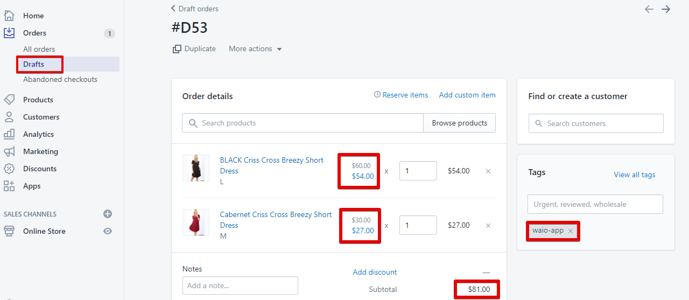The width and height of the screenshot is (689, 300).
Task: Click the Add custom item link
Action: click(x=467, y=95)
